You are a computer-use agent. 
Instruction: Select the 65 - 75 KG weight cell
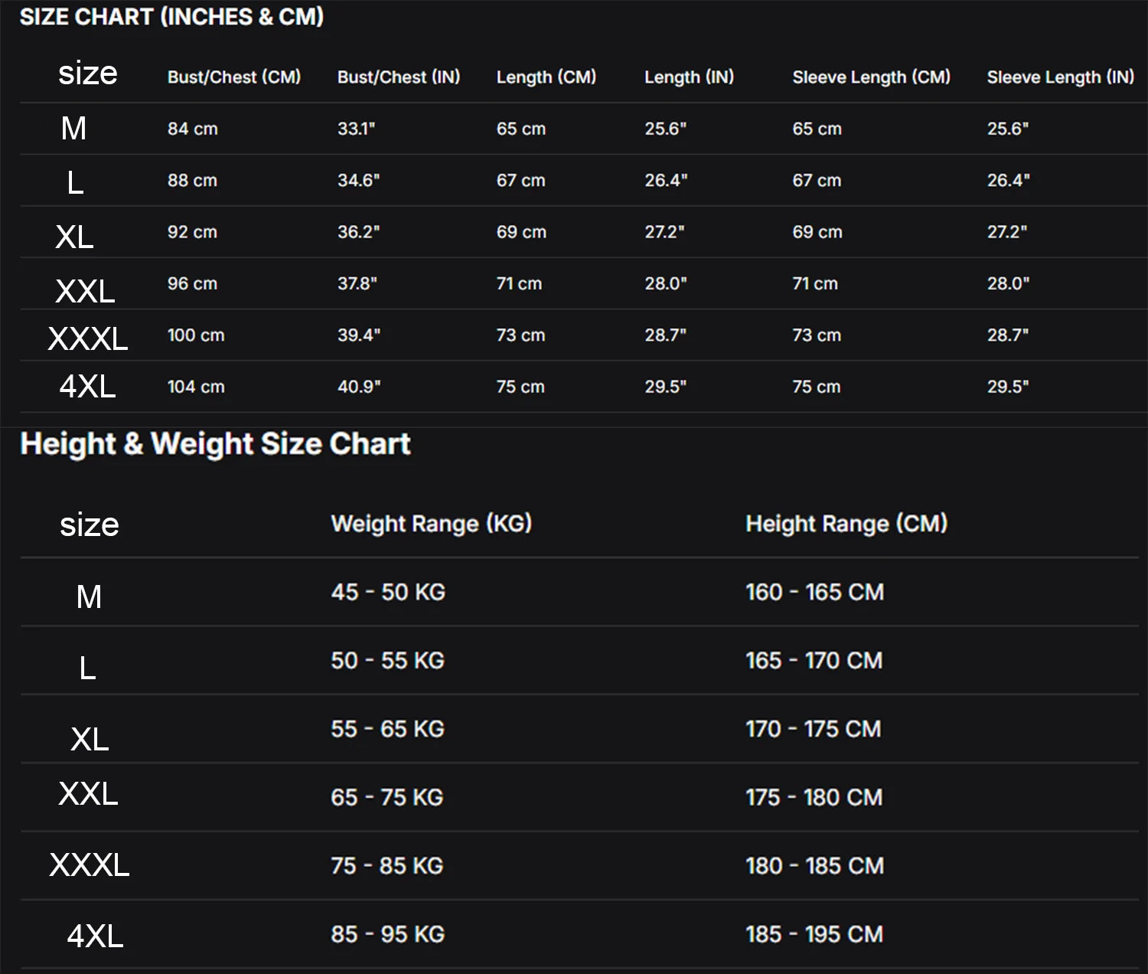click(x=387, y=797)
